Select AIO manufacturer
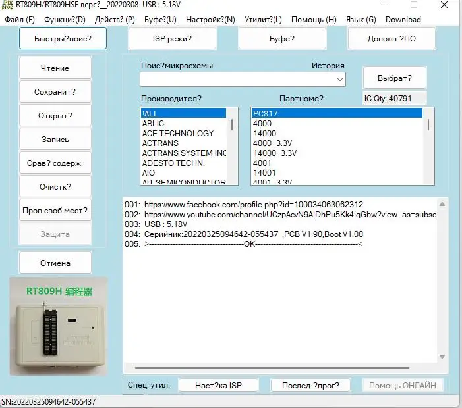Viewport: 462px width, 408px height. pyautogui.click(x=183, y=172)
